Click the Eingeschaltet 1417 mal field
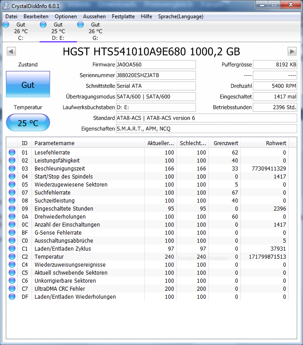This screenshot has height=345, width=303. [x=275, y=97]
